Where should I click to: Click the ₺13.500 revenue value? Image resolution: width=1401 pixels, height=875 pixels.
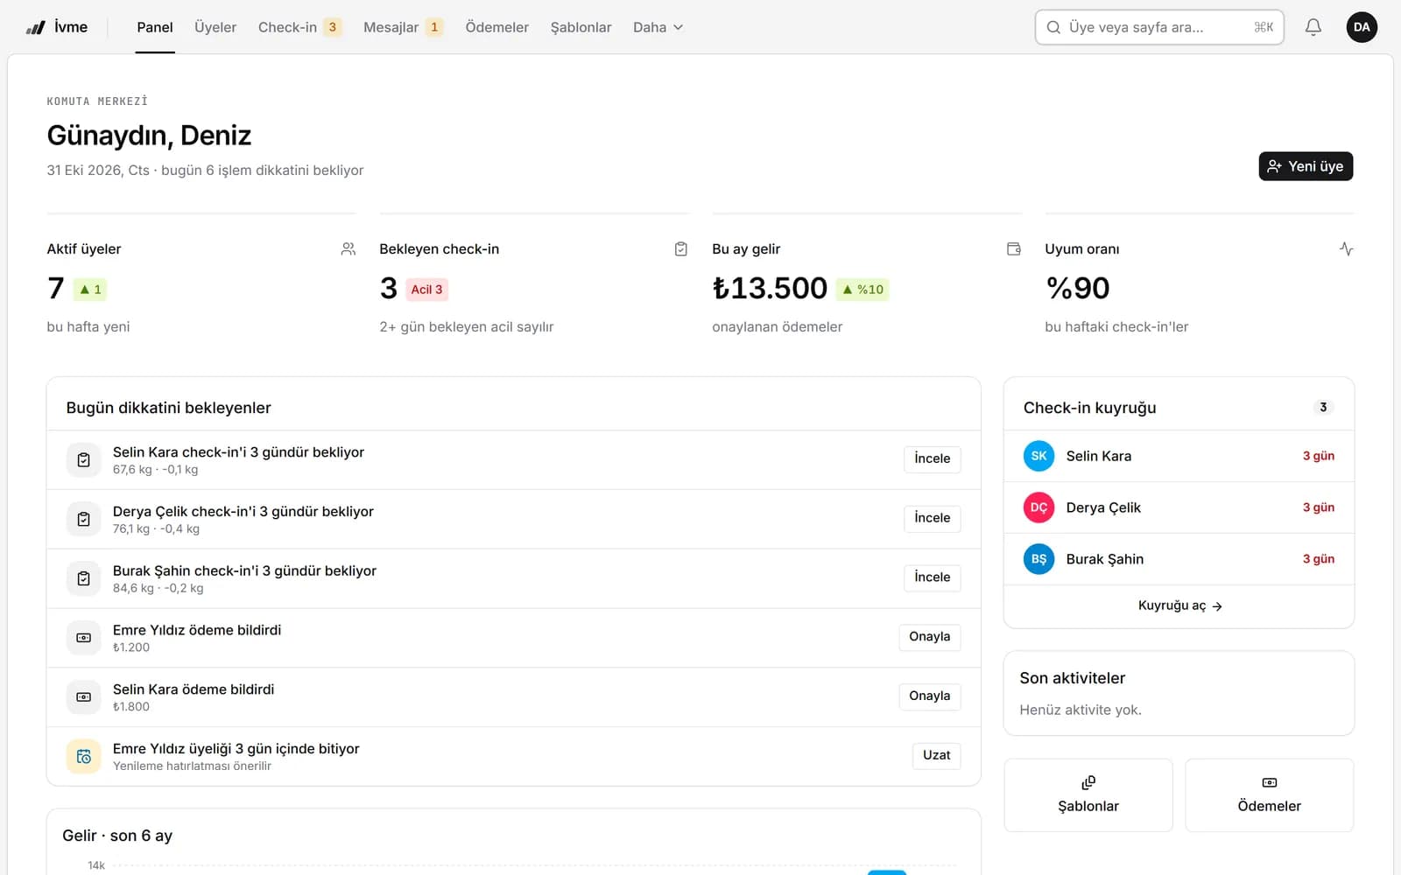pyautogui.click(x=770, y=289)
